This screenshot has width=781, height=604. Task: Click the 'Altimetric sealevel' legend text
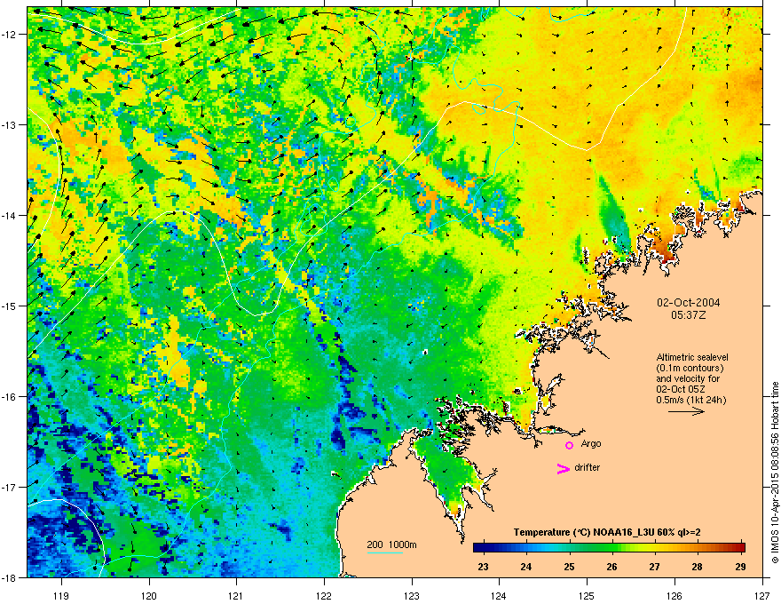(692, 357)
